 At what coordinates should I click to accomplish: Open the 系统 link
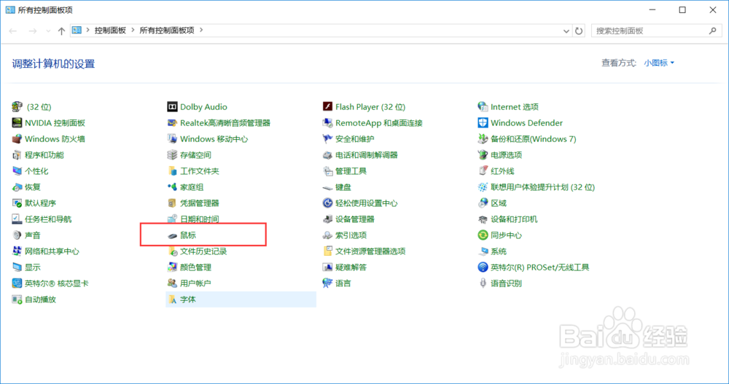tap(499, 251)
